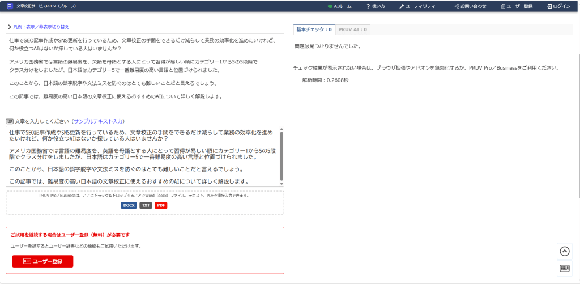This screenshot has width=580, height=284.
Task: Switch to the PRUV AI tab
Action: tap(353, 29)
